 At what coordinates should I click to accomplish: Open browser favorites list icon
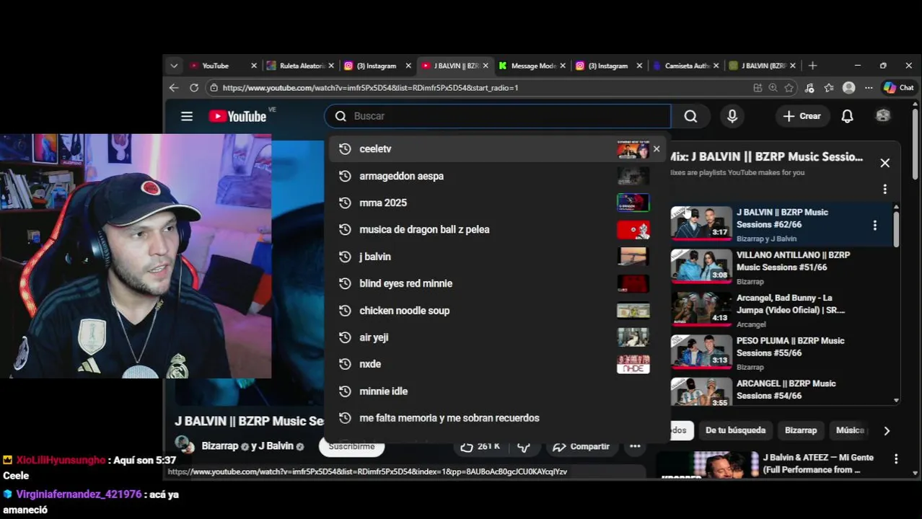click(x=829, y=87)
